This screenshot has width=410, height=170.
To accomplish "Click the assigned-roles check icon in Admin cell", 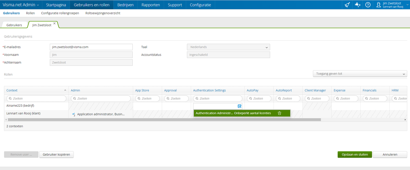I will point(74,114).
